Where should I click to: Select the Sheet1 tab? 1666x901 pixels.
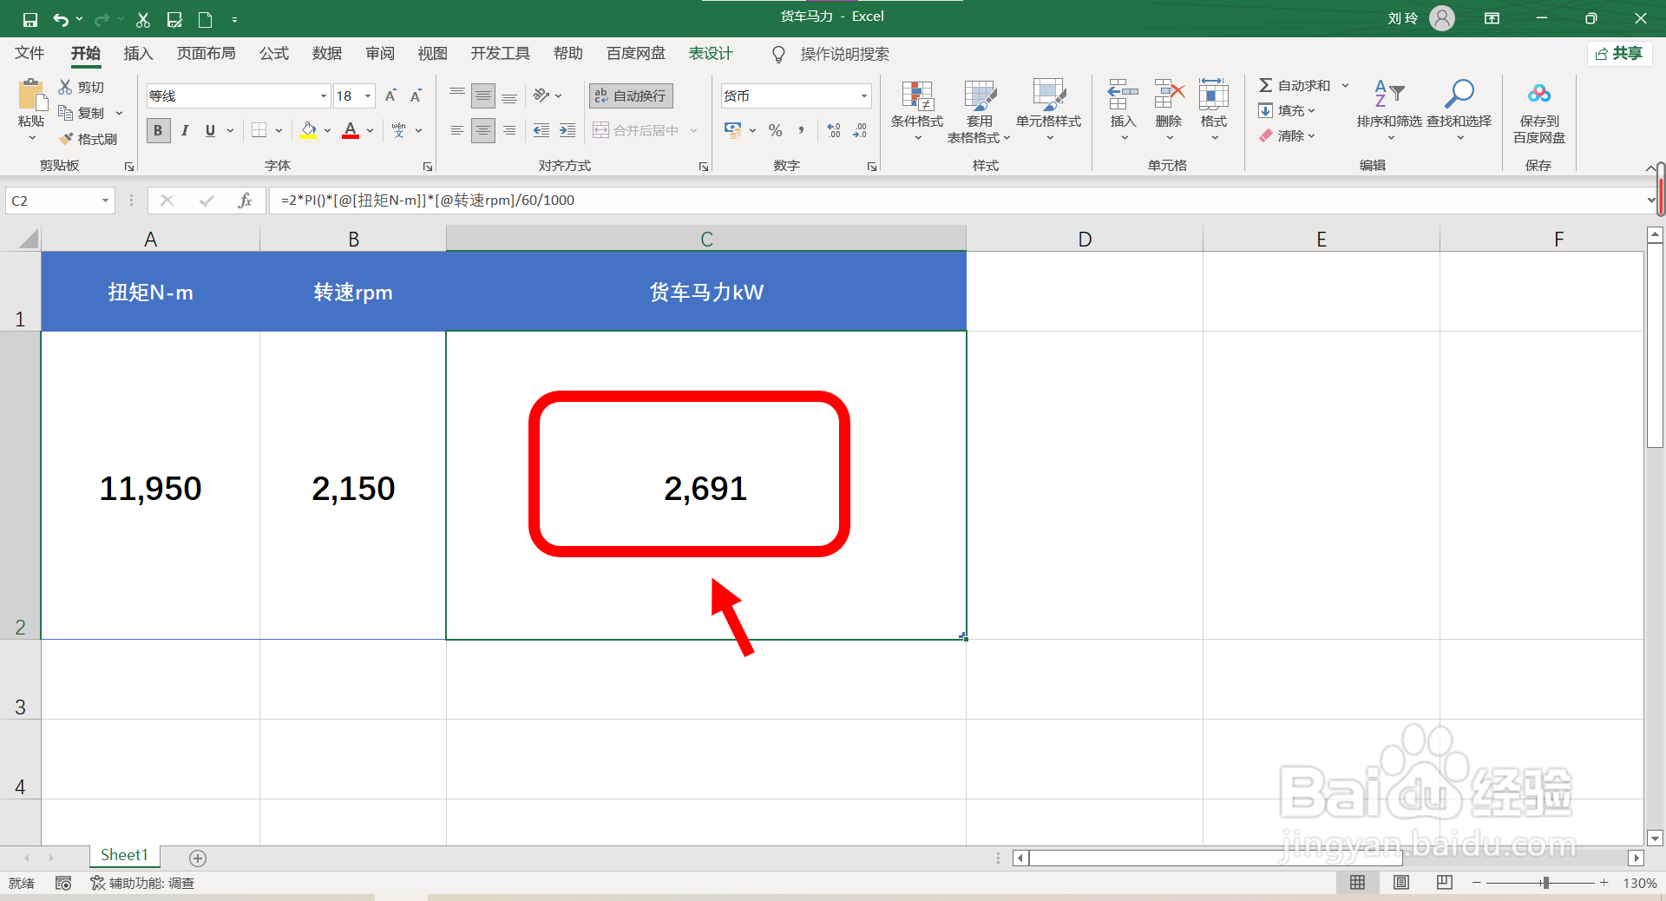[x=124, y=856]
